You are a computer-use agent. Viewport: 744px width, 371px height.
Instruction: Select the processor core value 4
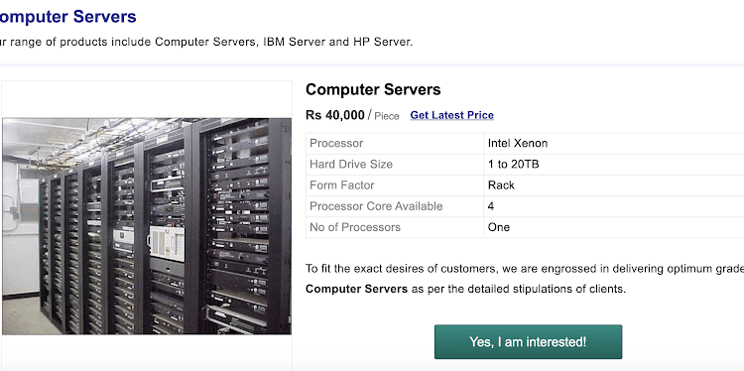pyautogui.click(x=491, y=206)
